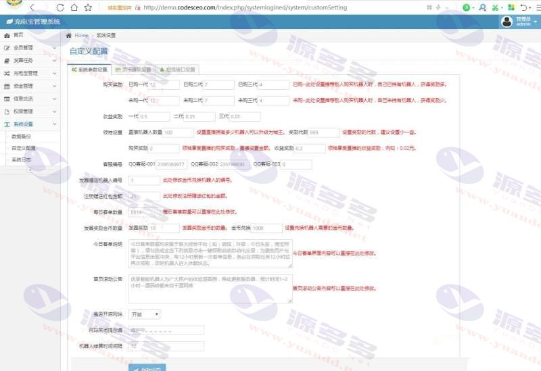Screen dimensions: 541x371
Task: Edit the 直推机器人数量 field
Action: point(179,132)
